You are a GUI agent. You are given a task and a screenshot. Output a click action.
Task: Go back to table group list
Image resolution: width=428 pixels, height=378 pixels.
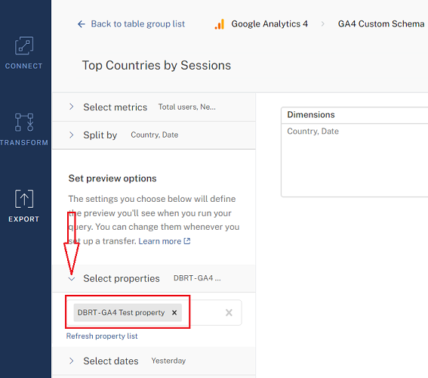coord(138,24)
